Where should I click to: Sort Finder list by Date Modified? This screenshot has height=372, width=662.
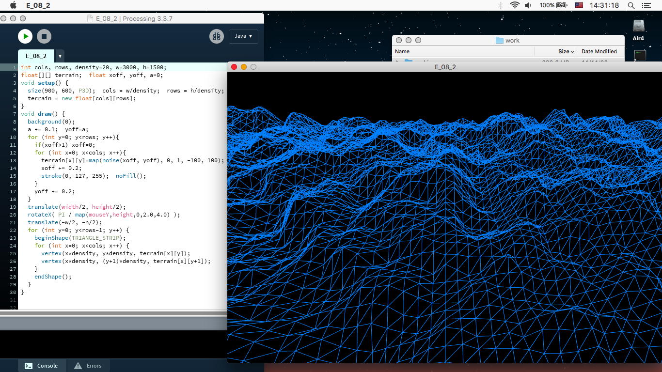pyautogui.click(x=599, y=51)
